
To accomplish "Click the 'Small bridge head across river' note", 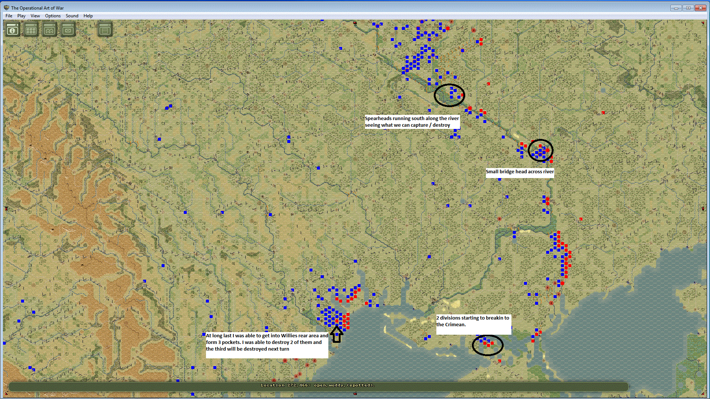I will (520, 172).
